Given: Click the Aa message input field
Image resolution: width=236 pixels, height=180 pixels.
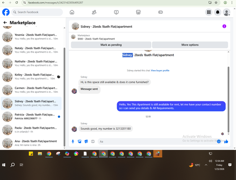Looking at the screenshot, I should [x=157, y=141].
